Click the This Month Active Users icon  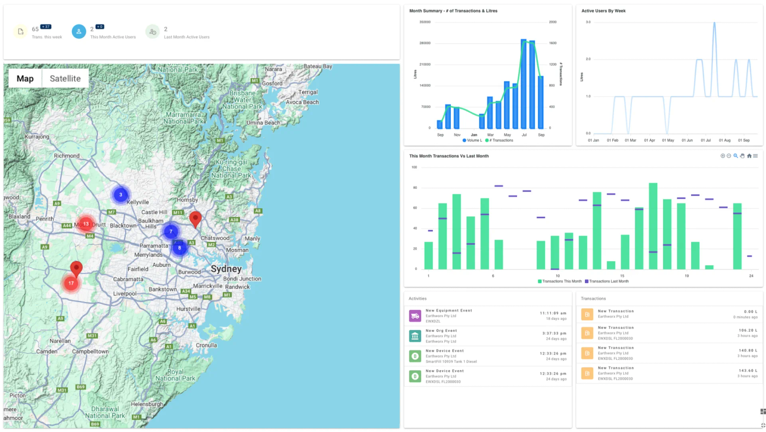tap(79, 32)
